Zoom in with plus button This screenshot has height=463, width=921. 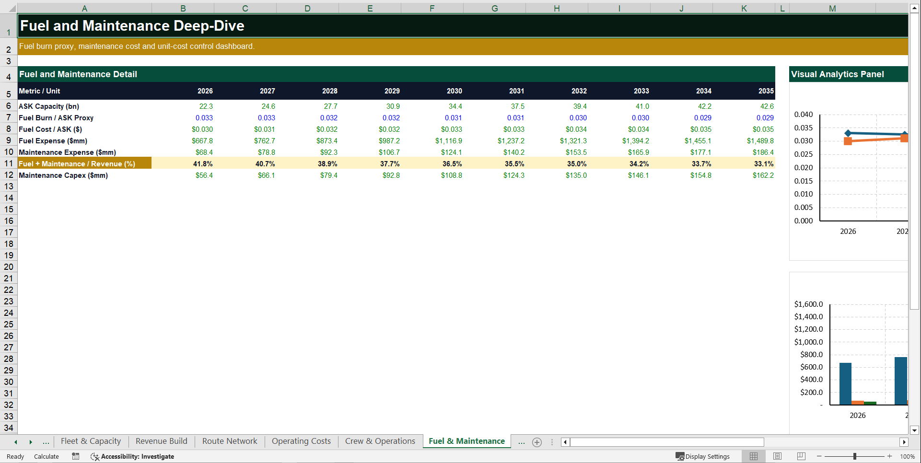point(890,456)
